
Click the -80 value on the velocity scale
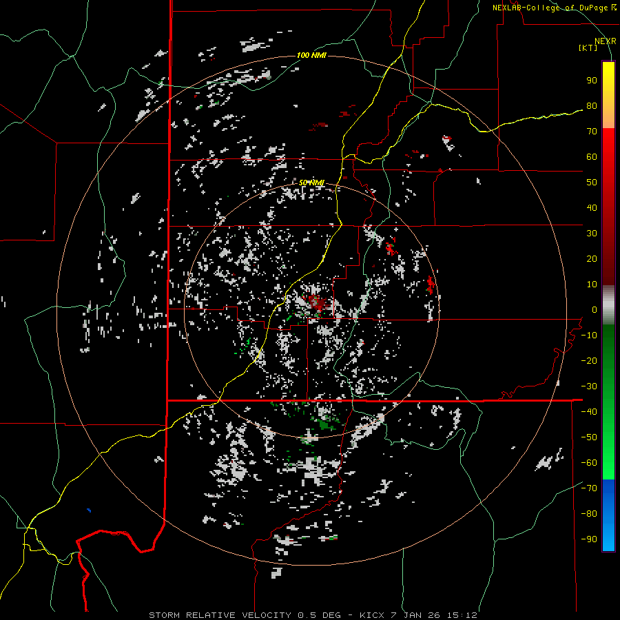[x=589, y=514]
